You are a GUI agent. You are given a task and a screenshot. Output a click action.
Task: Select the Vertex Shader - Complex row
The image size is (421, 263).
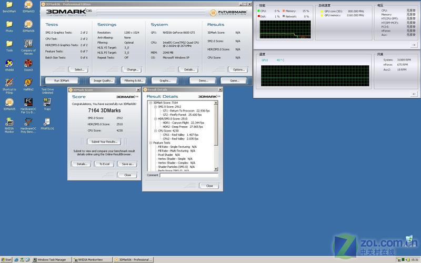[x=176, y=163]
